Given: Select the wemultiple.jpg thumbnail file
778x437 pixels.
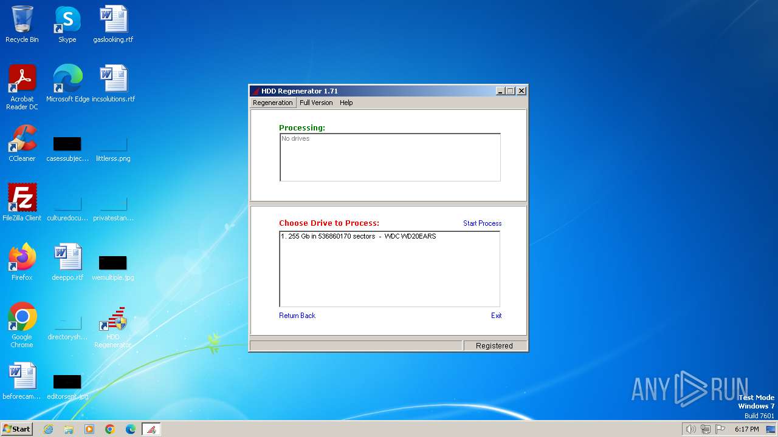Looking at the screenshot, I should point(113,266).
